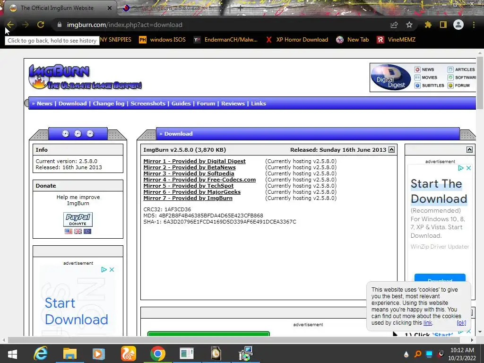The image size is (484, 363).
Task: Open Digital Digest SUBTITLES link
Action: (x=430, y=86)
